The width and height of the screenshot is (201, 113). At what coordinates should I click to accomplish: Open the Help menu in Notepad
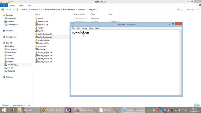pyautogui.click(x=97, y=28)
